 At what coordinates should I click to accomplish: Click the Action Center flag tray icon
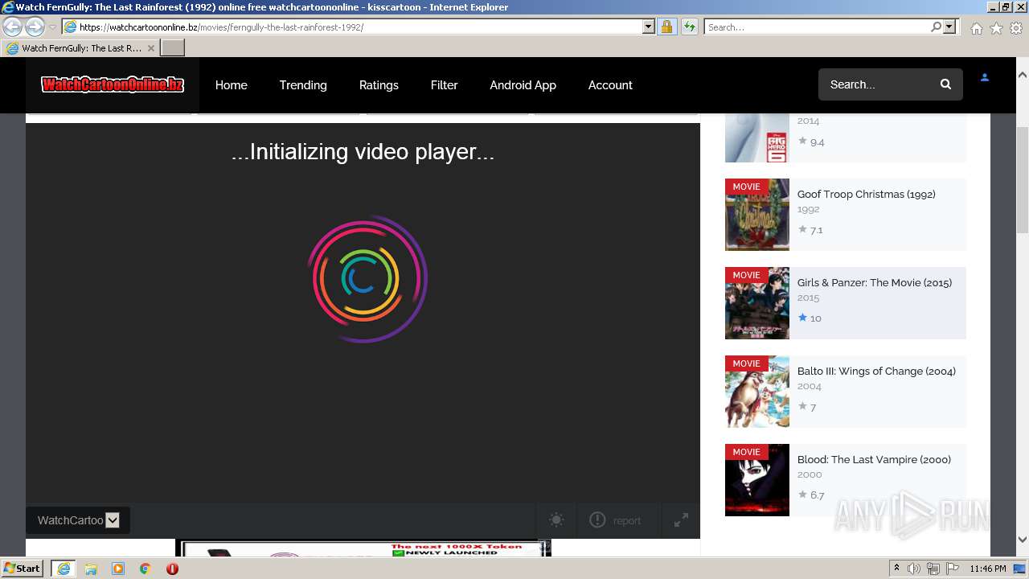coord(951,569)
